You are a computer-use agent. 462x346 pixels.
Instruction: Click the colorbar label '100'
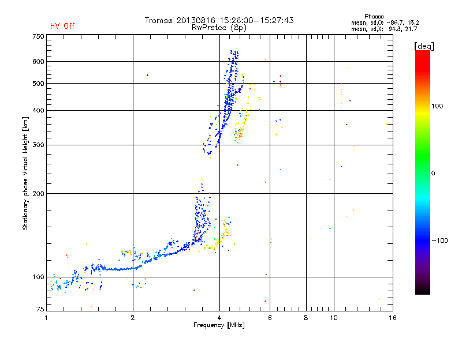coord(437,106)
